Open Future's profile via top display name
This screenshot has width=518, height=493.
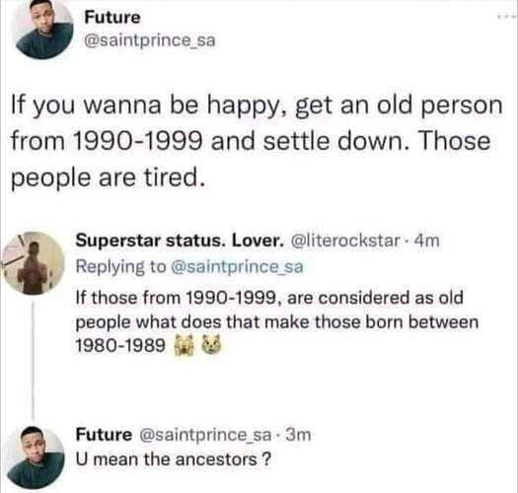coord(112,18)
